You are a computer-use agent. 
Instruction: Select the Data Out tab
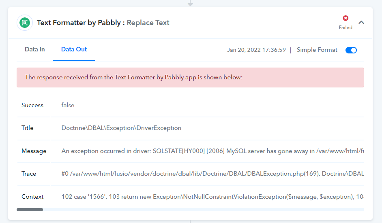(x=74, y=49)
